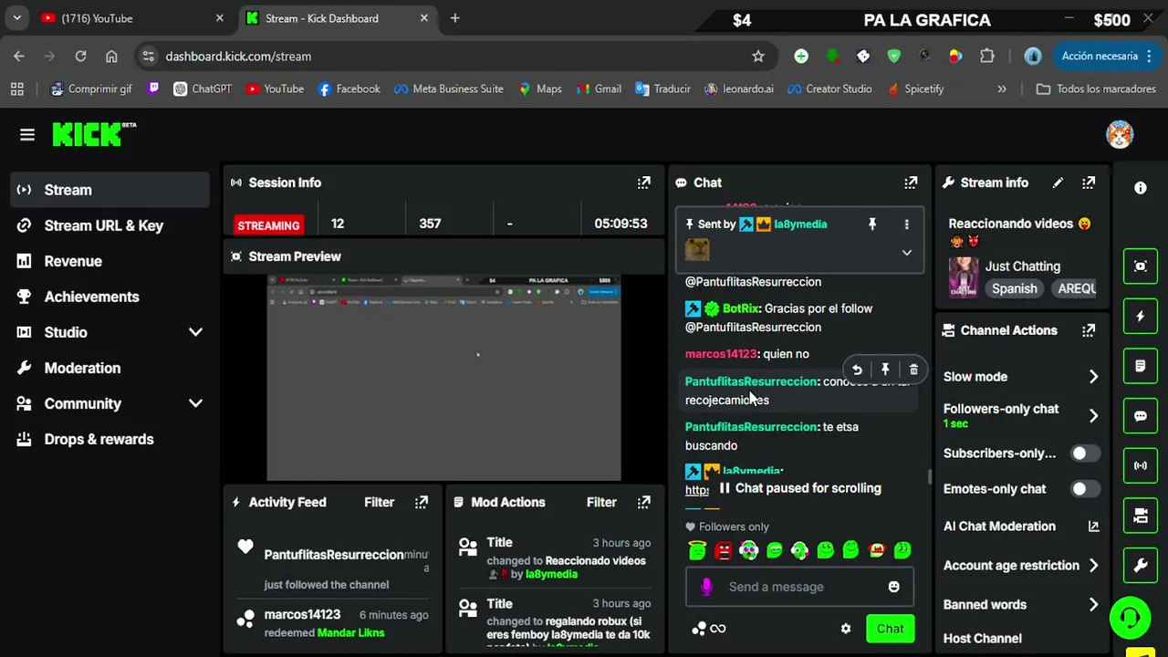
Task: Click the document icon in right sidebar
Action: [1141, 366]
